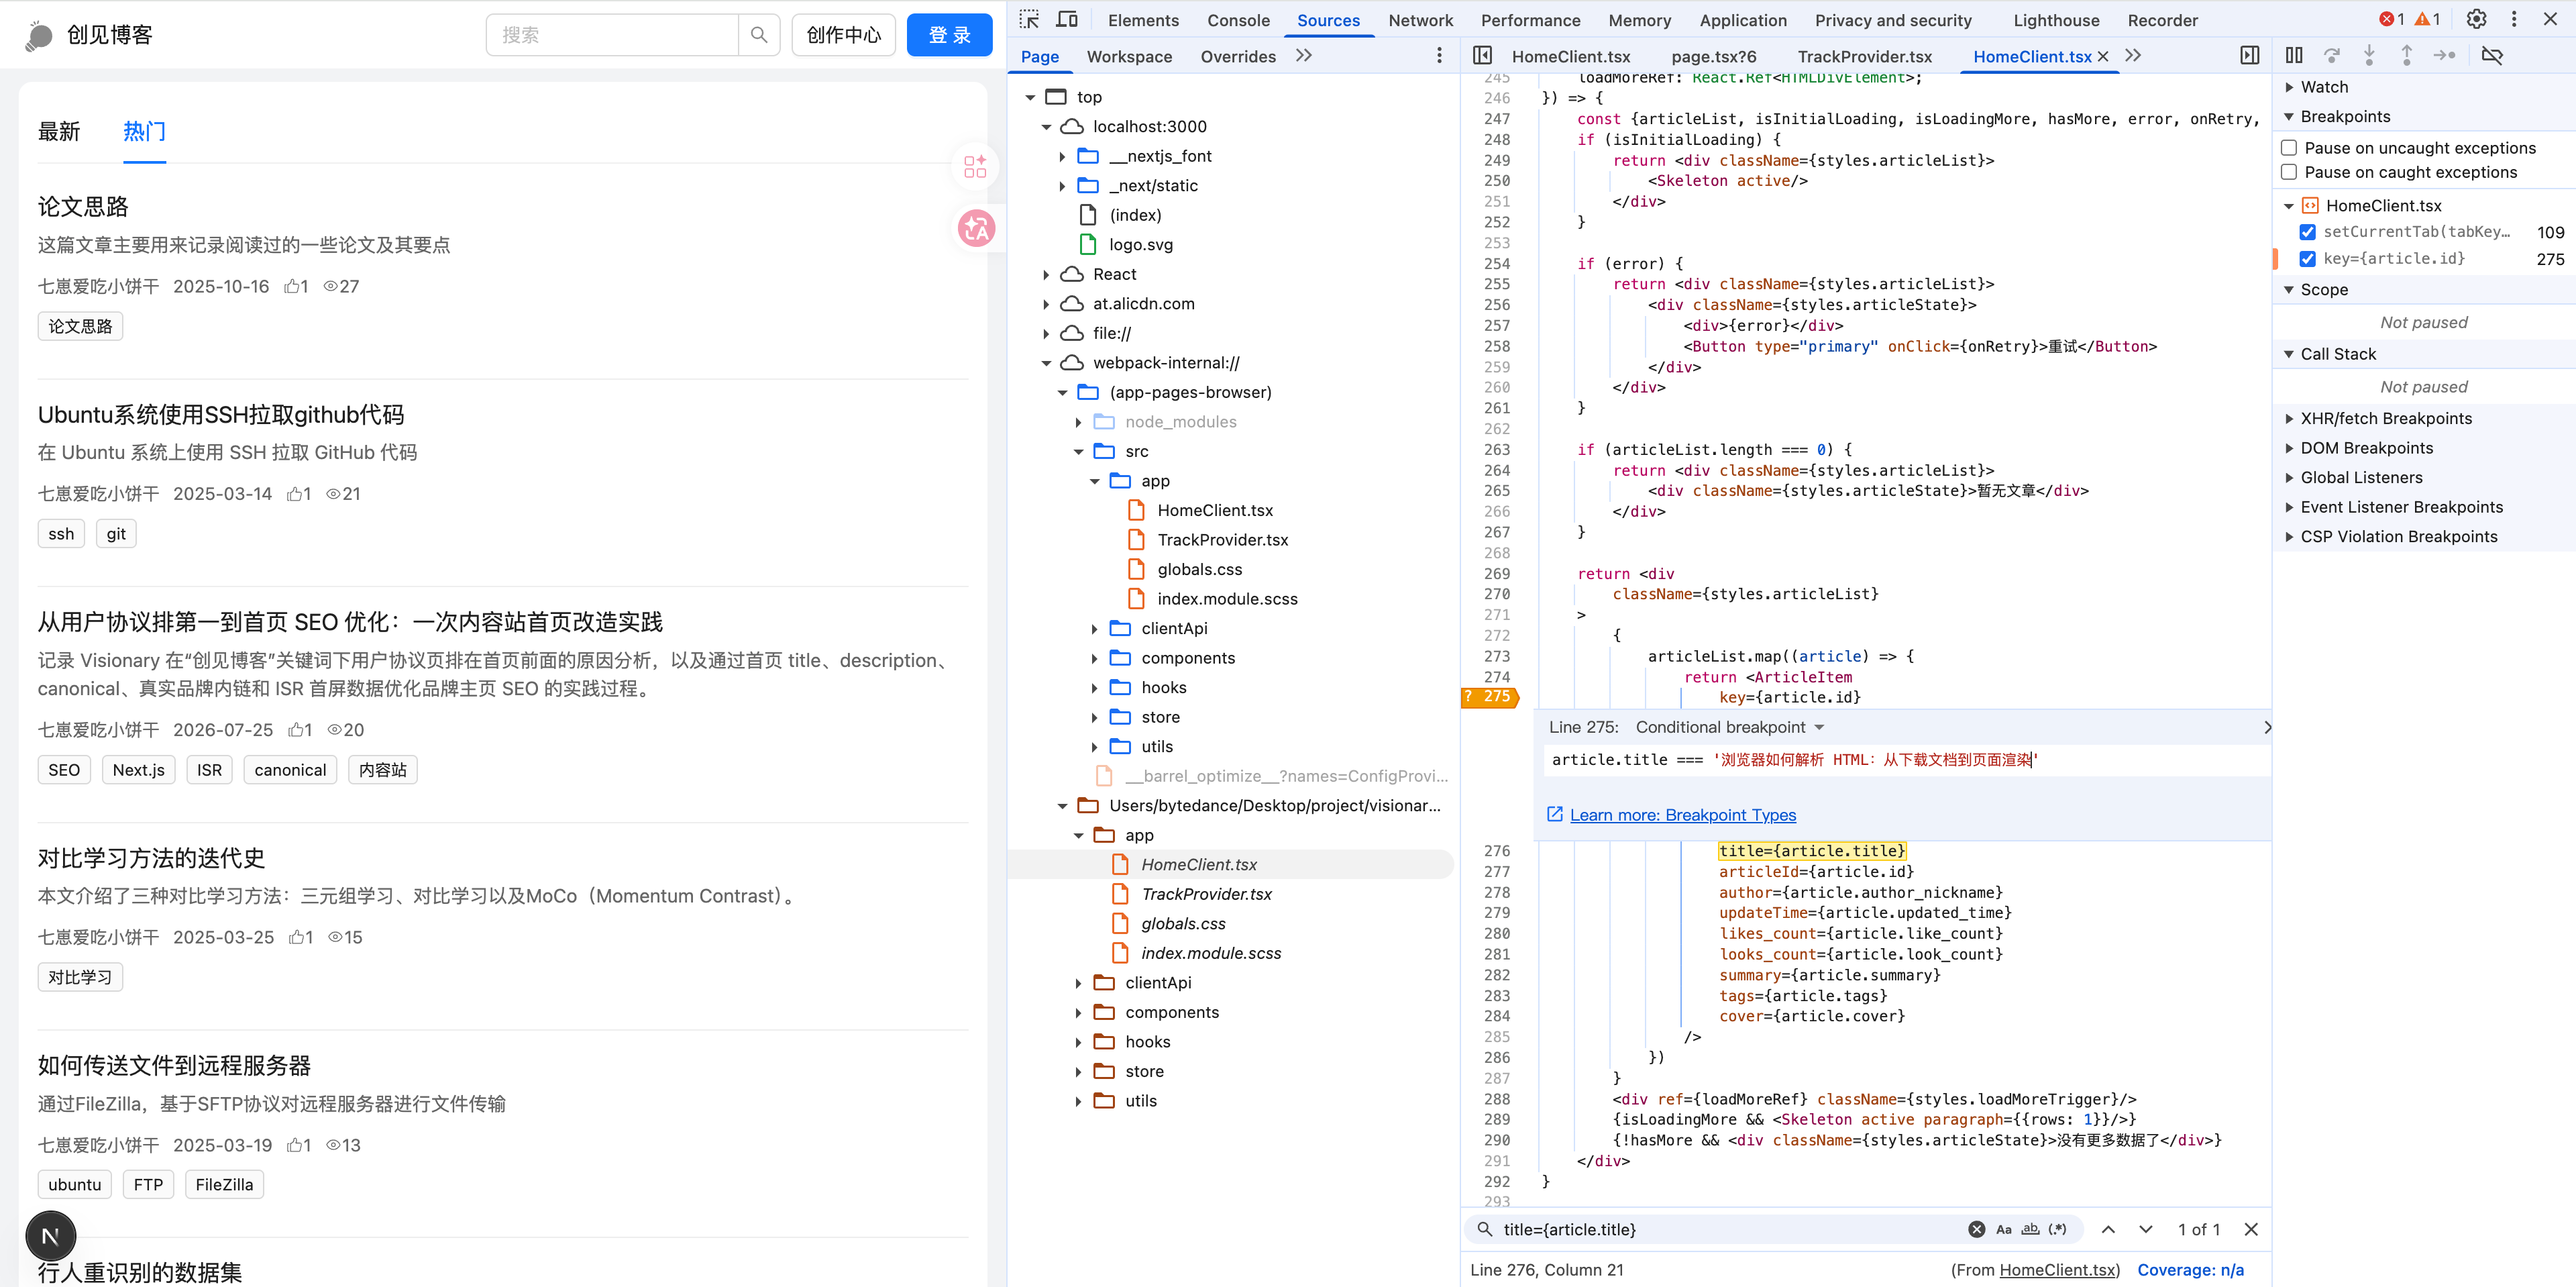This screenshot has height=1287, width=2576.
Task: Disable the key={article.id} breakpoint checkbox
Action: (2307, 259)
